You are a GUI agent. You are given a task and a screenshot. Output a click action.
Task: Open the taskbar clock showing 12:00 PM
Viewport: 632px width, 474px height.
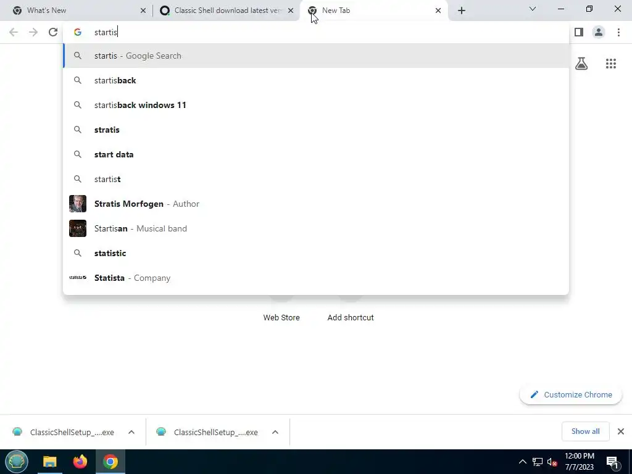(x=579, y=462)
